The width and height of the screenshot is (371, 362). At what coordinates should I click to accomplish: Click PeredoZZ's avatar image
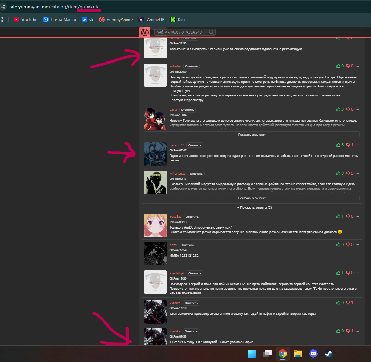point(155,154)
